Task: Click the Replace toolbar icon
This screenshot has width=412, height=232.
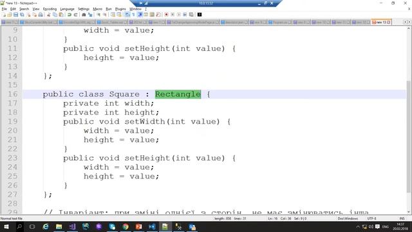Action: [x=90, y=15]
